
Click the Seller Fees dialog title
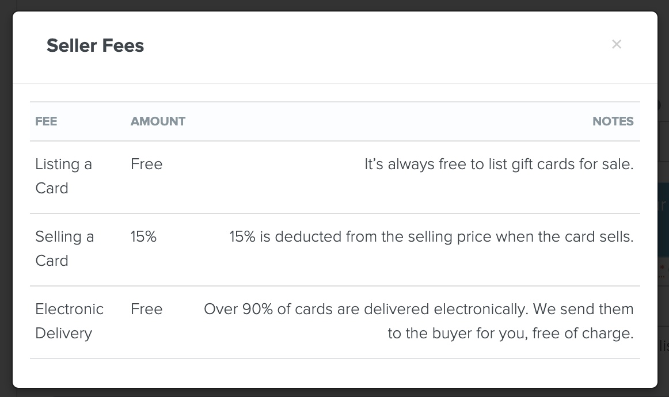pyautogui.click(x=95, y=45)
